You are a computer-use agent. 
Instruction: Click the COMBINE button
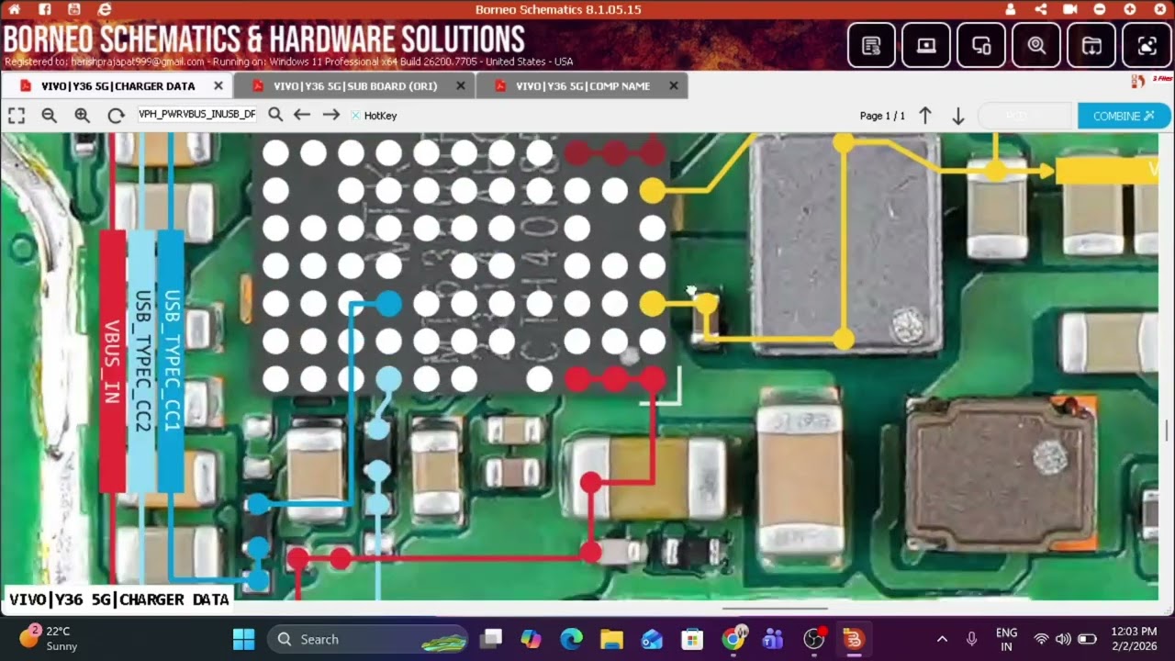coord(1125,116)
